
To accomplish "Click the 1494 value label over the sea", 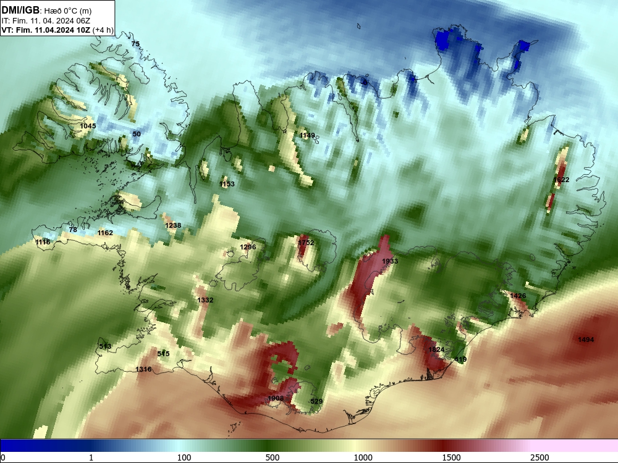I will [x=586, y=340].
